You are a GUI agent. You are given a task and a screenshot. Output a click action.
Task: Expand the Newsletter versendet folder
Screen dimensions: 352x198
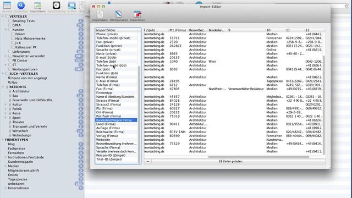point(5,56)
